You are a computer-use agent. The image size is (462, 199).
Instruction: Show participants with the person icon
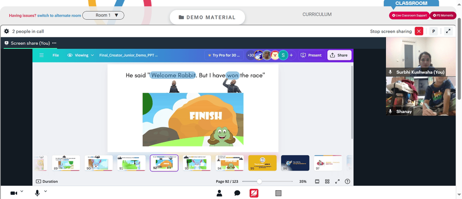219,193
